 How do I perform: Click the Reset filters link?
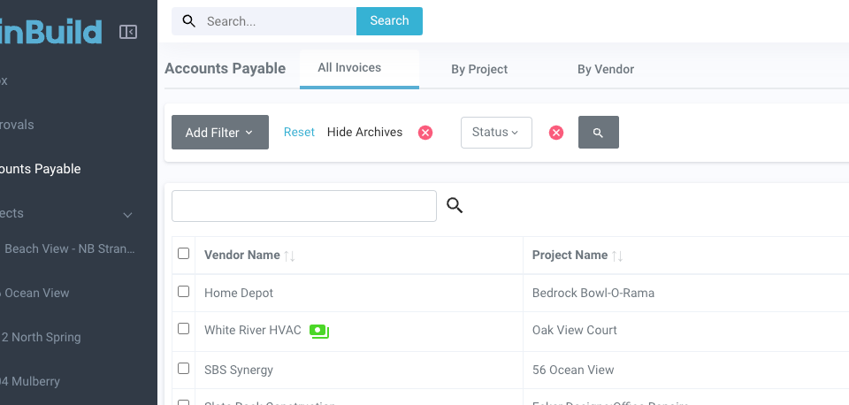click(299, 132)
